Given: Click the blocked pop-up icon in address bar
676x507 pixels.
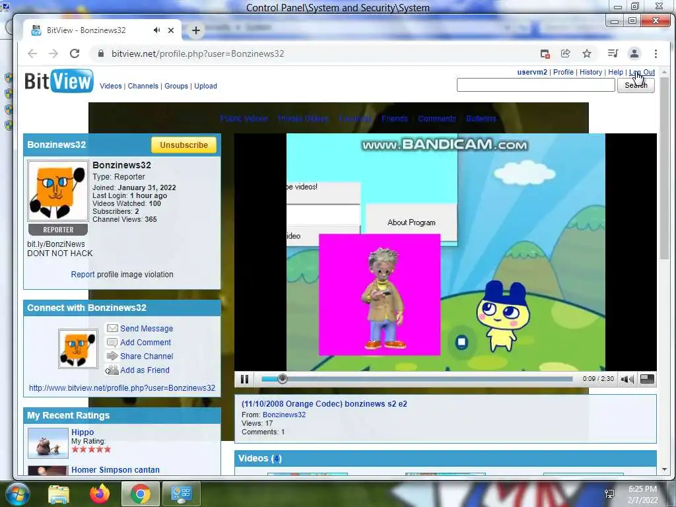Looking at the screenshot, I should 545,53.
